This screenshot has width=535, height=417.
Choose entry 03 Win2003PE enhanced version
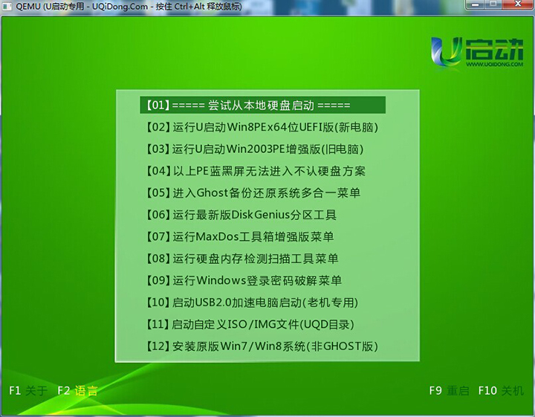(x=255, y=149)
